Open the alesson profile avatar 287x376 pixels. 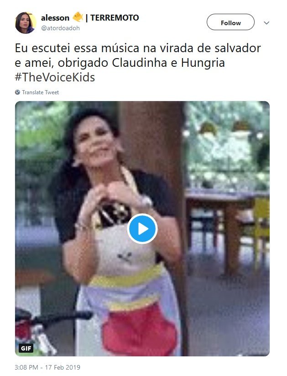coord(26,23)
